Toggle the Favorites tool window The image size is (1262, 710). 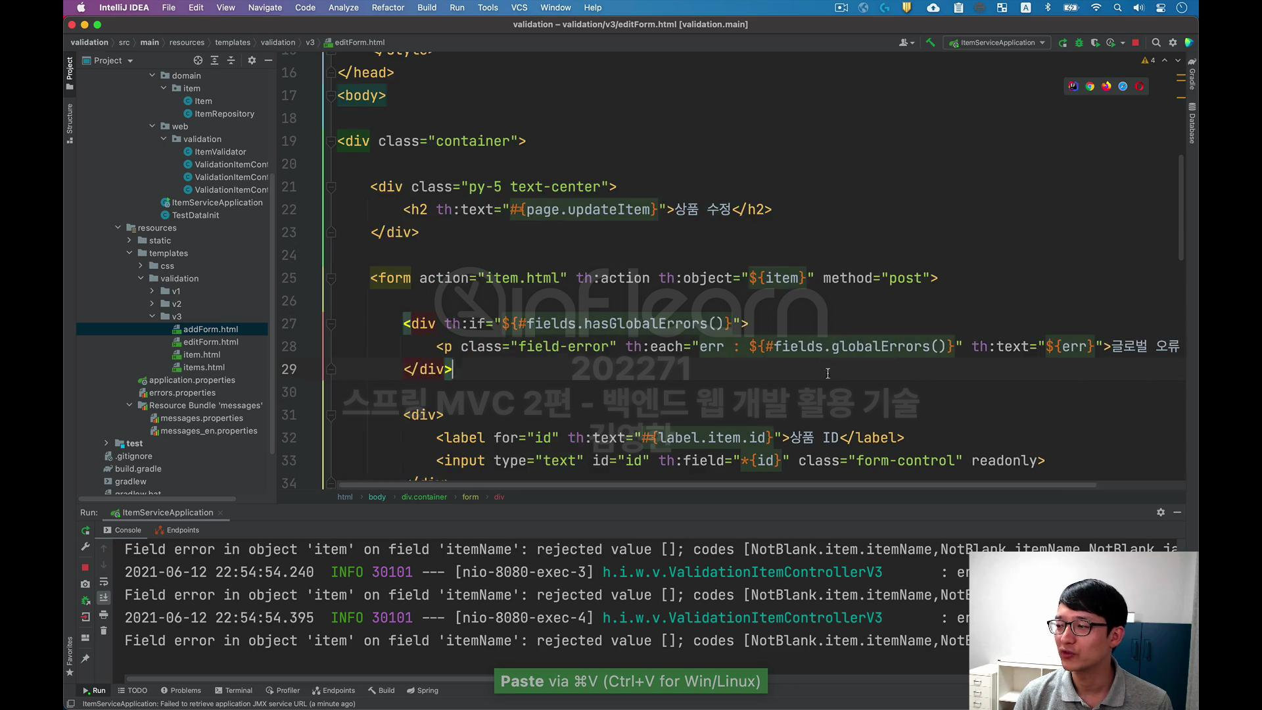coord(70,655)
